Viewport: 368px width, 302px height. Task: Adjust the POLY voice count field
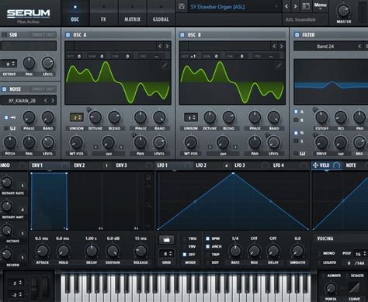pyautogui.click(x=361, y=254)
